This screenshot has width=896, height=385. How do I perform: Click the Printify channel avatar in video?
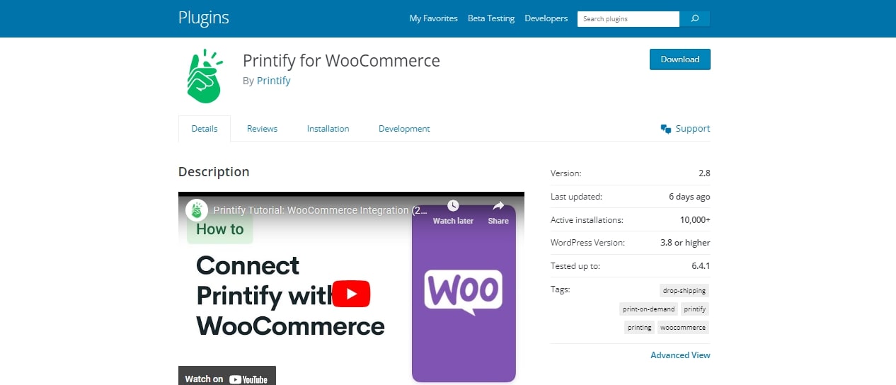[x=197, y=210]
